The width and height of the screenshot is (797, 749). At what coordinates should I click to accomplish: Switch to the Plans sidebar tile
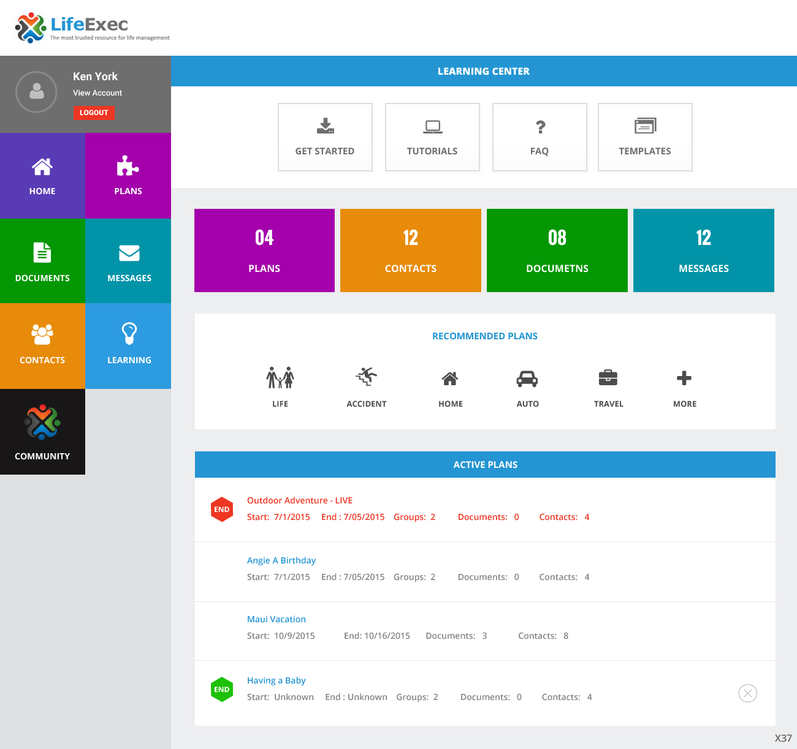pos(128,176)
